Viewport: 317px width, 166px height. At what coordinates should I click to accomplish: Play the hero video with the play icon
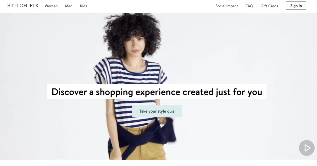coord(307,148)
